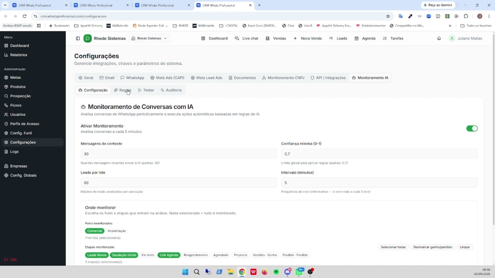Disable the Ativar Monitoramento switch
This screenshot has width=495, height=278.
click(x=472, y=128)
